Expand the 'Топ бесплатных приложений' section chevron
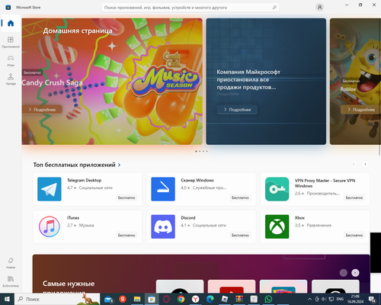Screen dimensions: 381x305 pyautogui.click(x=119, y=165)
